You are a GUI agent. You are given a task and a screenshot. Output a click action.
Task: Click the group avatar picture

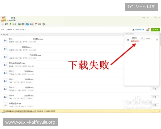tap(3, 19)
